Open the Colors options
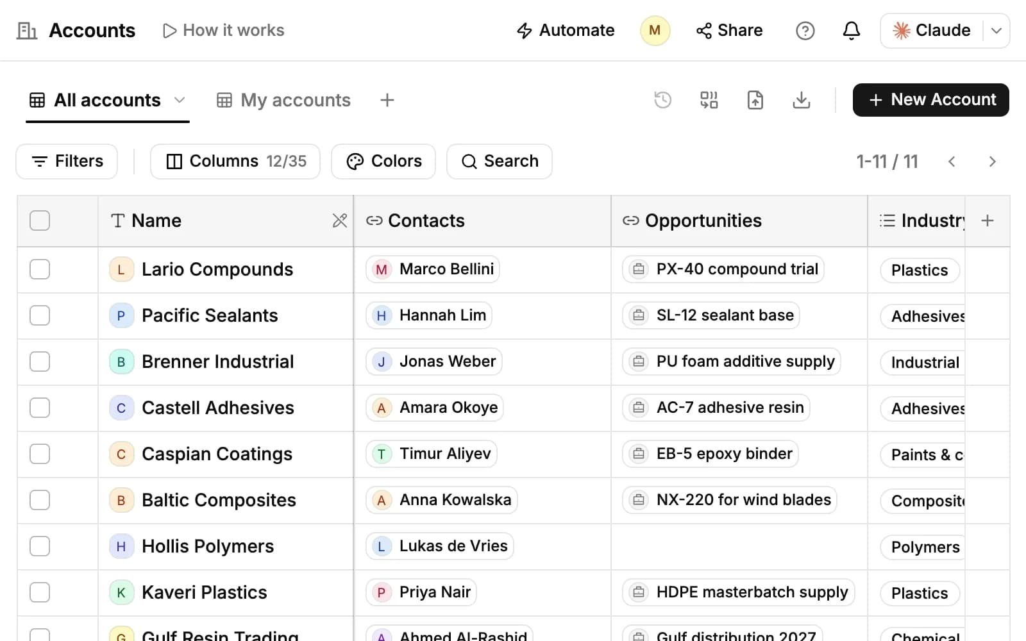This screenshot has height=641, width=1026. 383,162
